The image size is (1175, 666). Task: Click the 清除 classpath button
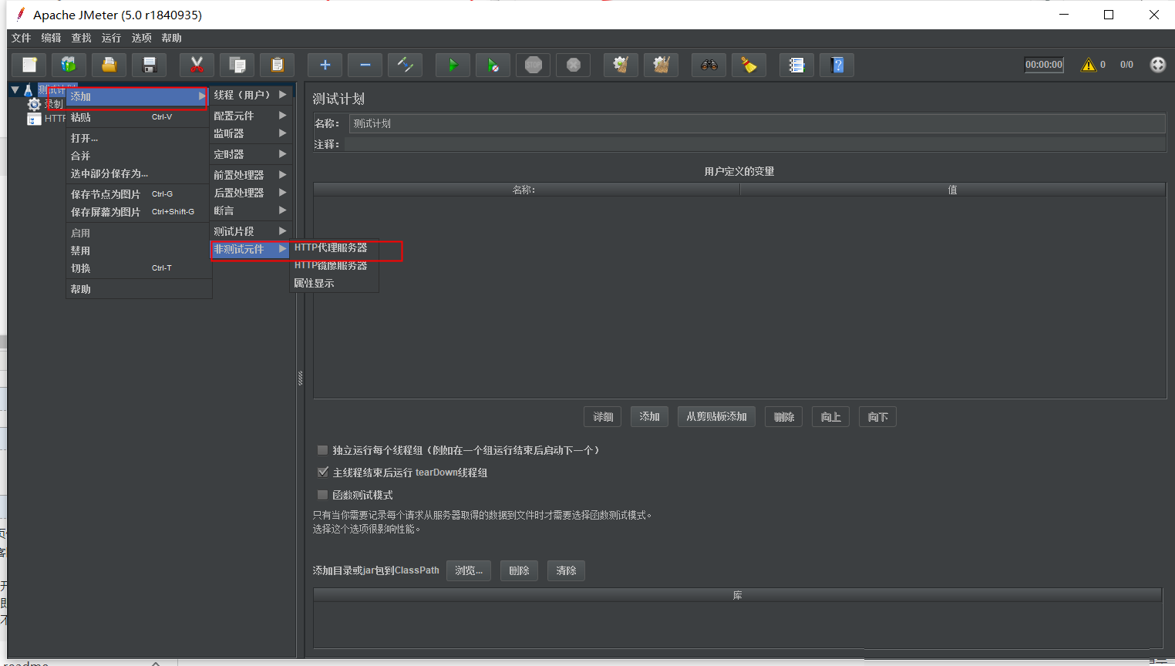point(566,570)
